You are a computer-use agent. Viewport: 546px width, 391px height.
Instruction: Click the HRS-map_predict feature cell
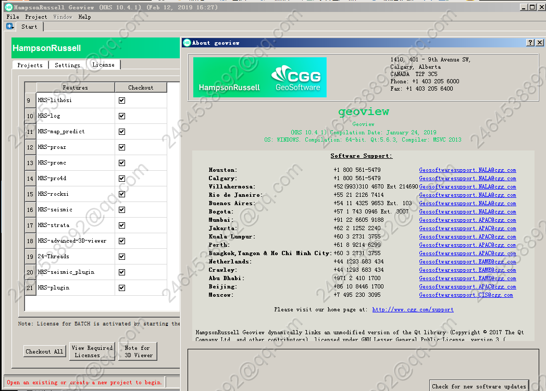click(76, 132)
